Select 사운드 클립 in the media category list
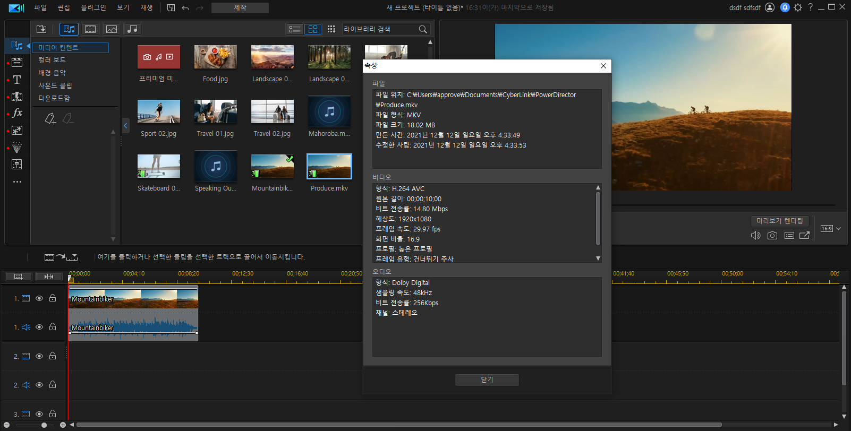The height and width of the screenshot is (431, 851). pyautogui.click(x=55, y=85)
